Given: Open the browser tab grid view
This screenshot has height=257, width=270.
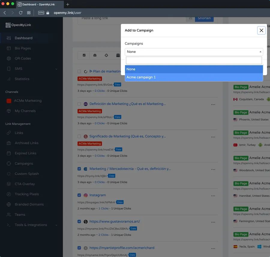Looking at the screenshot, I should point(29,13).
